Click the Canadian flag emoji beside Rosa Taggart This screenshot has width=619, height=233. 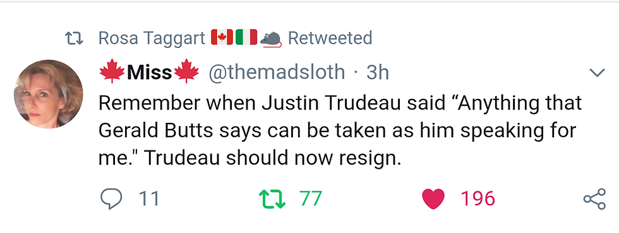tap(222, 37)
